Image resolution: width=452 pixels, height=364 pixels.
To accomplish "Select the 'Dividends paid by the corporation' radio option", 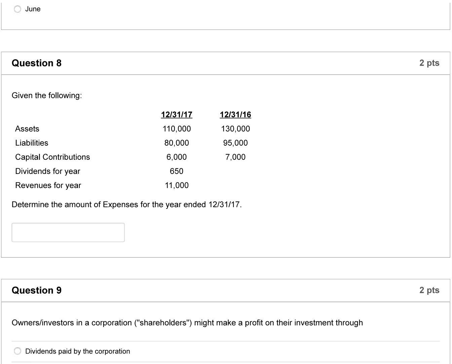I will pos(17,352).
